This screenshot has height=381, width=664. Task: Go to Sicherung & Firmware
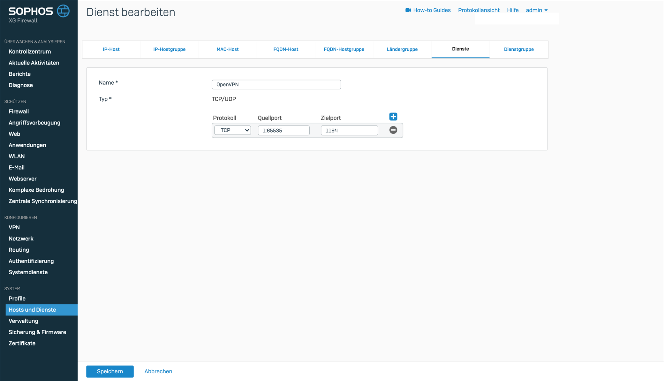37,332
